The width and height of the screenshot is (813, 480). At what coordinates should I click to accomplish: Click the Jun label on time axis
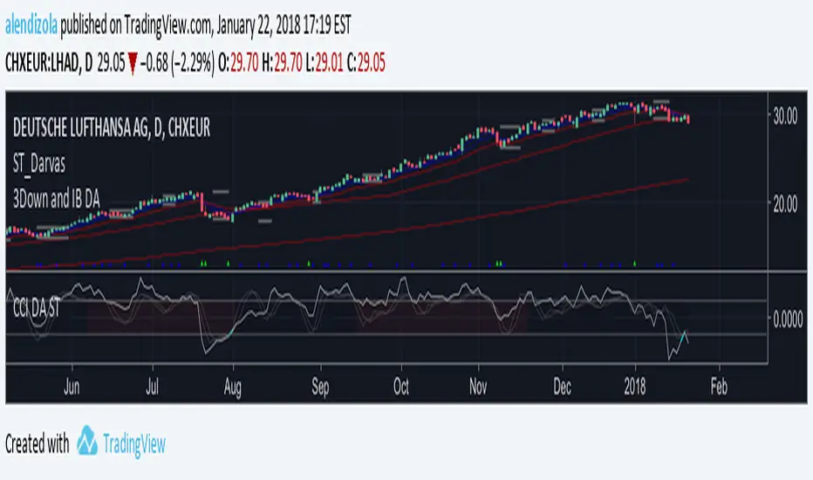(72, 387)
